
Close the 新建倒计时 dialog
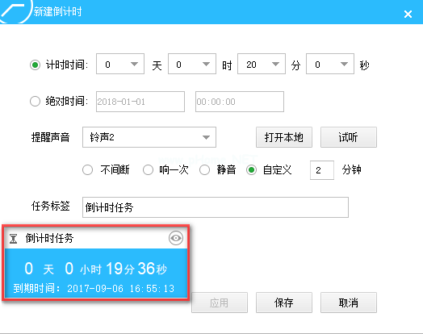coord(408,14)
